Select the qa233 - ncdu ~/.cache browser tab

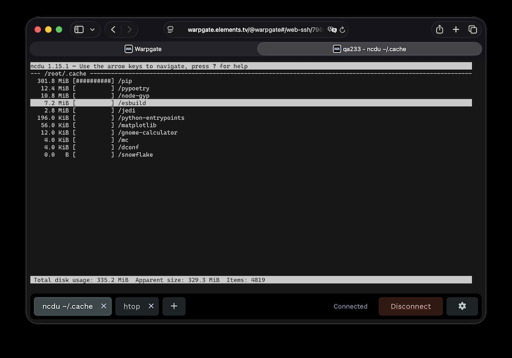point(369,49)
